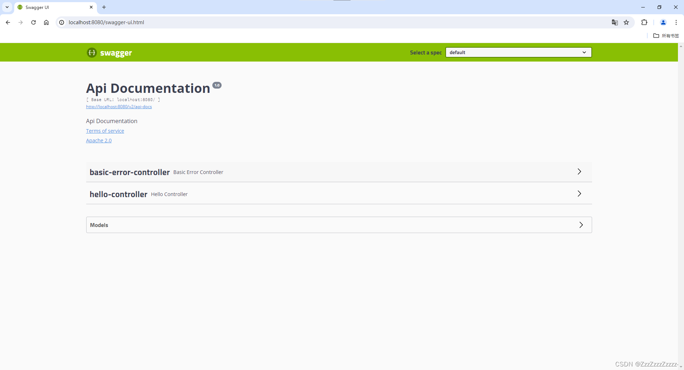
Task: View site information icon in address bar
Action: [x=62, y=22]
